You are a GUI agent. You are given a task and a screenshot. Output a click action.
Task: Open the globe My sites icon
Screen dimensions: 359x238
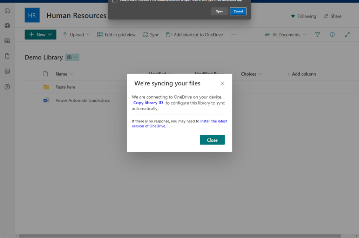click(7, 26)
